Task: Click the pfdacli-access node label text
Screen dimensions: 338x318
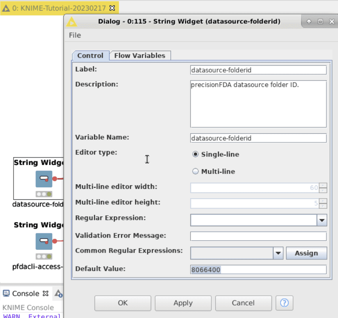Action: click(x=38, y=266)
